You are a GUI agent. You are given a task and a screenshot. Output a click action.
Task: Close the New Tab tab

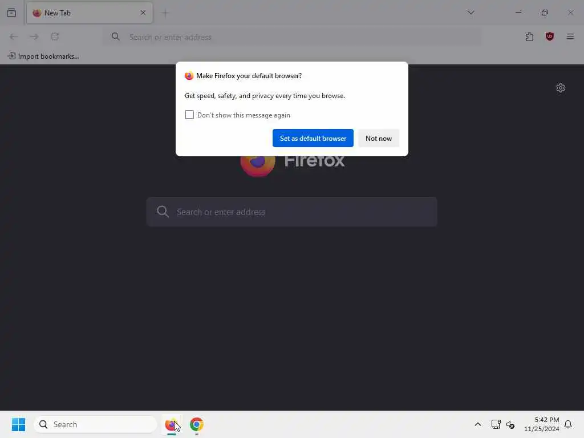(143, 13)
